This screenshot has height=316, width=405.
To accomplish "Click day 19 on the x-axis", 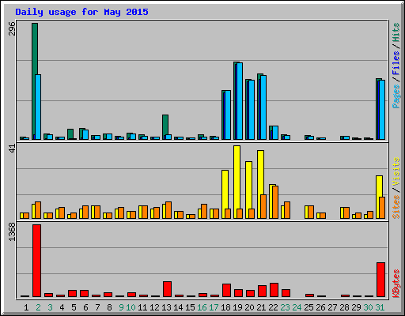I will (237, 307).
